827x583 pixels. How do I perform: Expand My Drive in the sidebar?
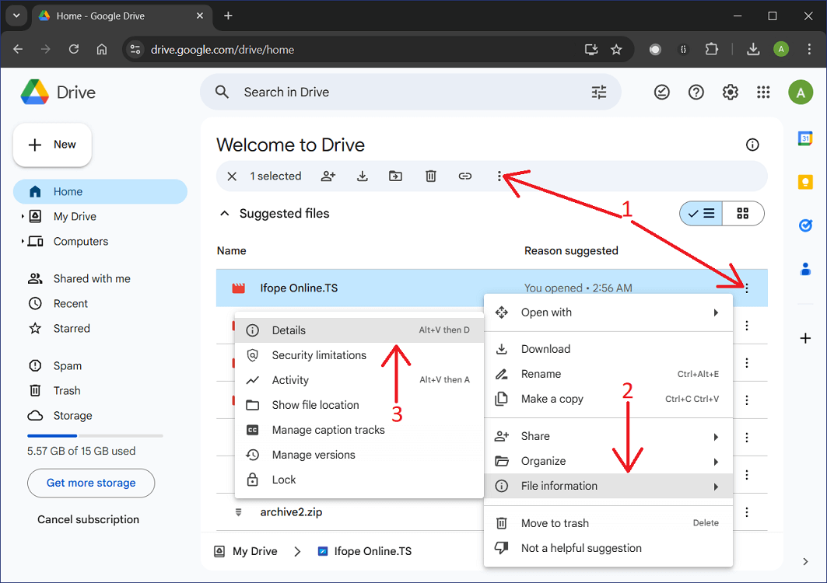pyautogui.click(x=23, y=216)
